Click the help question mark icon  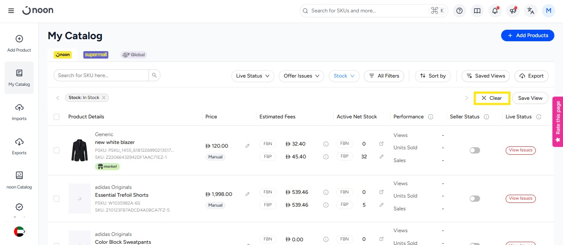(459, 11)
